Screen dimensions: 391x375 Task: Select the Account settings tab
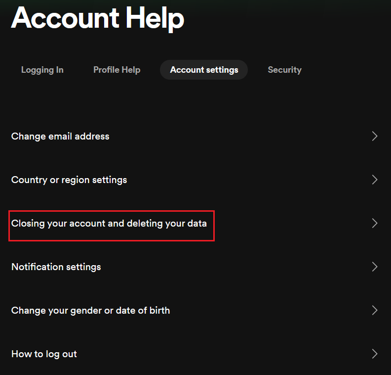point(204,70)
